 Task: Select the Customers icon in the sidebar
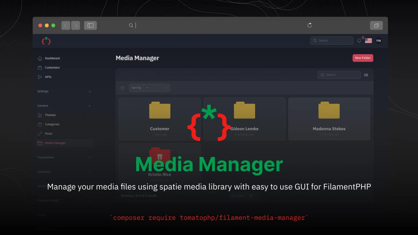[39, 68]
